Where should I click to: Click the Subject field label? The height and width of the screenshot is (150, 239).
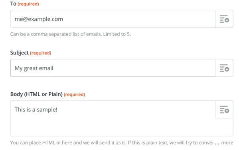tap(20, 53)
